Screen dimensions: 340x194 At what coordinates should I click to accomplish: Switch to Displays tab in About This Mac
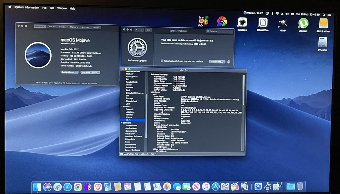pyautogui.click(x=52, y=27)
